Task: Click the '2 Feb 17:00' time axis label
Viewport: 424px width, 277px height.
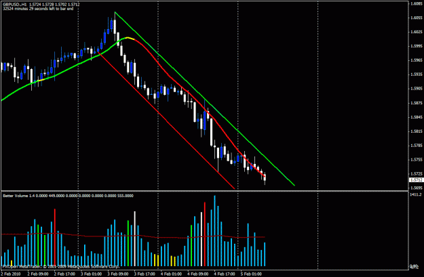Action: pyautogui.click(x=64, y=274)
